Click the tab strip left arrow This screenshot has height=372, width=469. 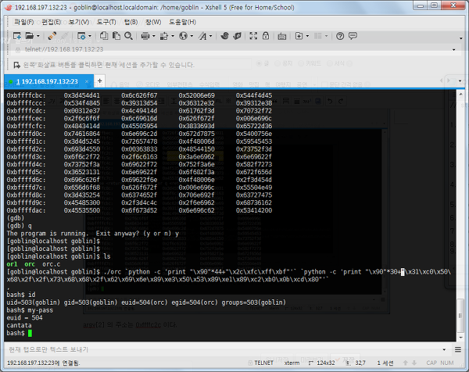click(441, 80)
